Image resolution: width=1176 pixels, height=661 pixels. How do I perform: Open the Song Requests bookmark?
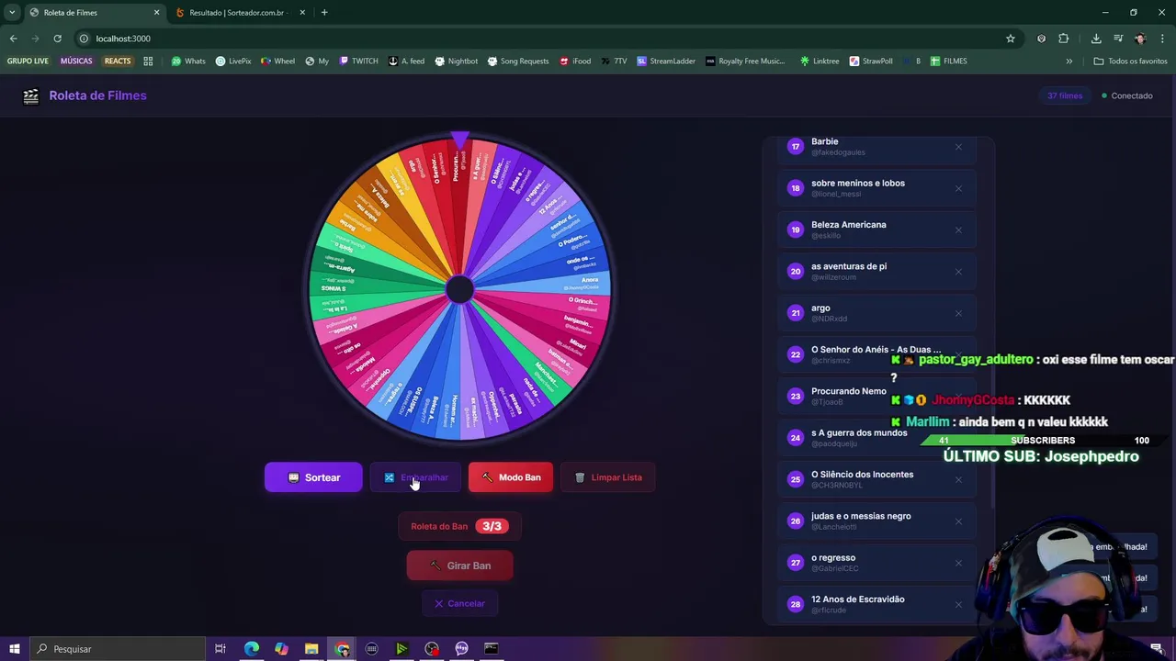click(x=518, y=62)
